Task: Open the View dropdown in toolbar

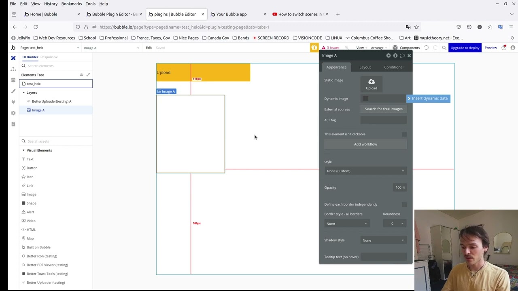Action: [361, 48]
